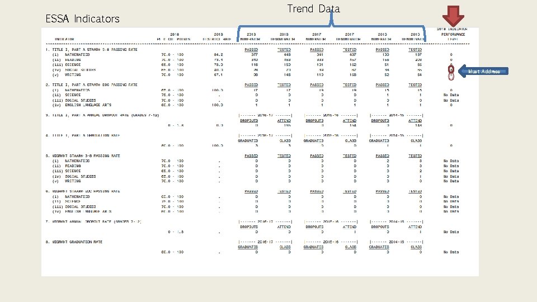
Task: Click district rate value "67.1" in Writing row
Action: click(x=218, y=74)
